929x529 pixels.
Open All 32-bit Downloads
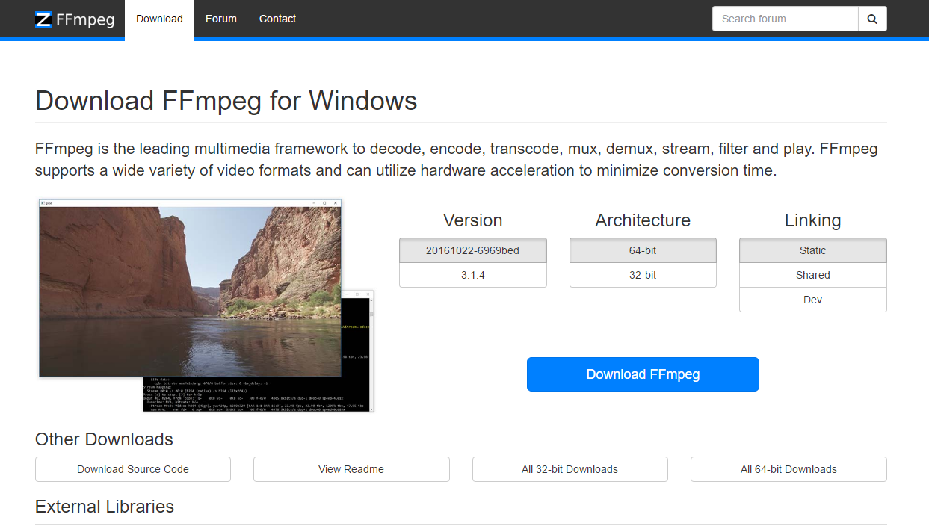tap(570, 469)
